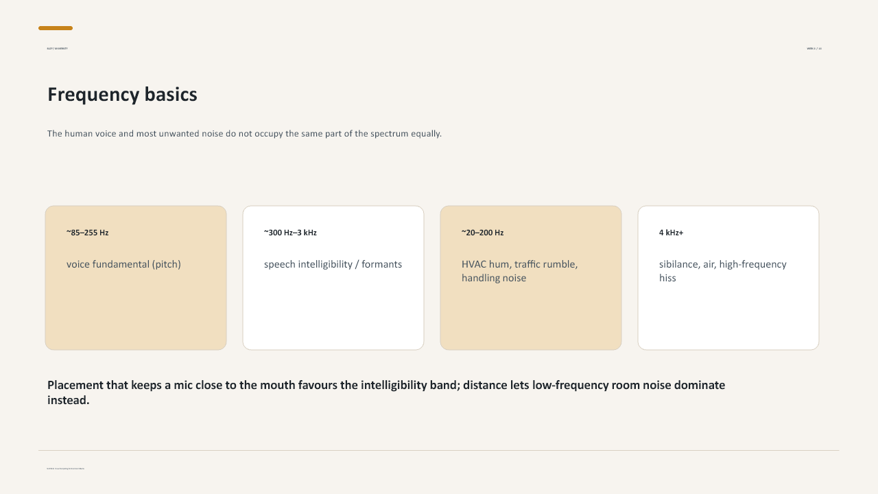Screen dimensions: 878x494
Task: Click the "~20–200 Hz" heading
Action: tap(482, 233)
